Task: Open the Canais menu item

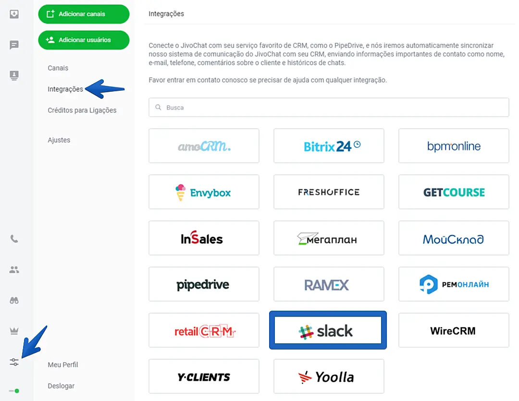Action: 58,68
